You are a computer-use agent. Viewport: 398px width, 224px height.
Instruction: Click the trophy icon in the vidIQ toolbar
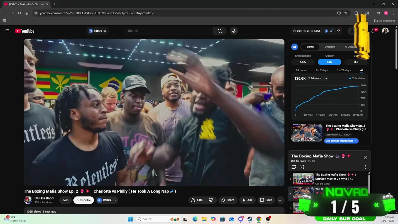(x=339, y=31)
